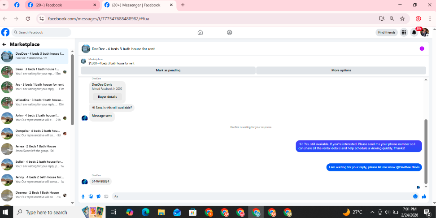436x218 pixels.
Task: Click the 'I am waiting for your reply' message
Action: pyautogui.click(x=374, y=167)
